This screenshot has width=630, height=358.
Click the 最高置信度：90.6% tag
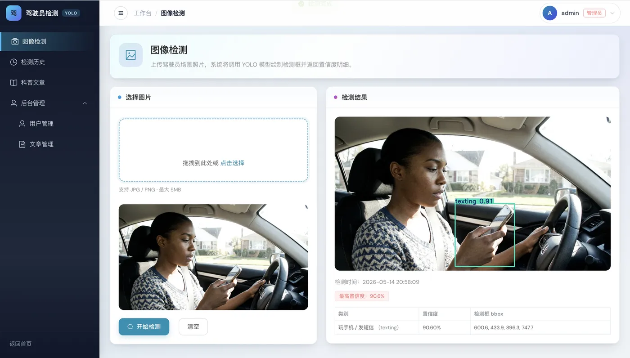click(362, 296)
